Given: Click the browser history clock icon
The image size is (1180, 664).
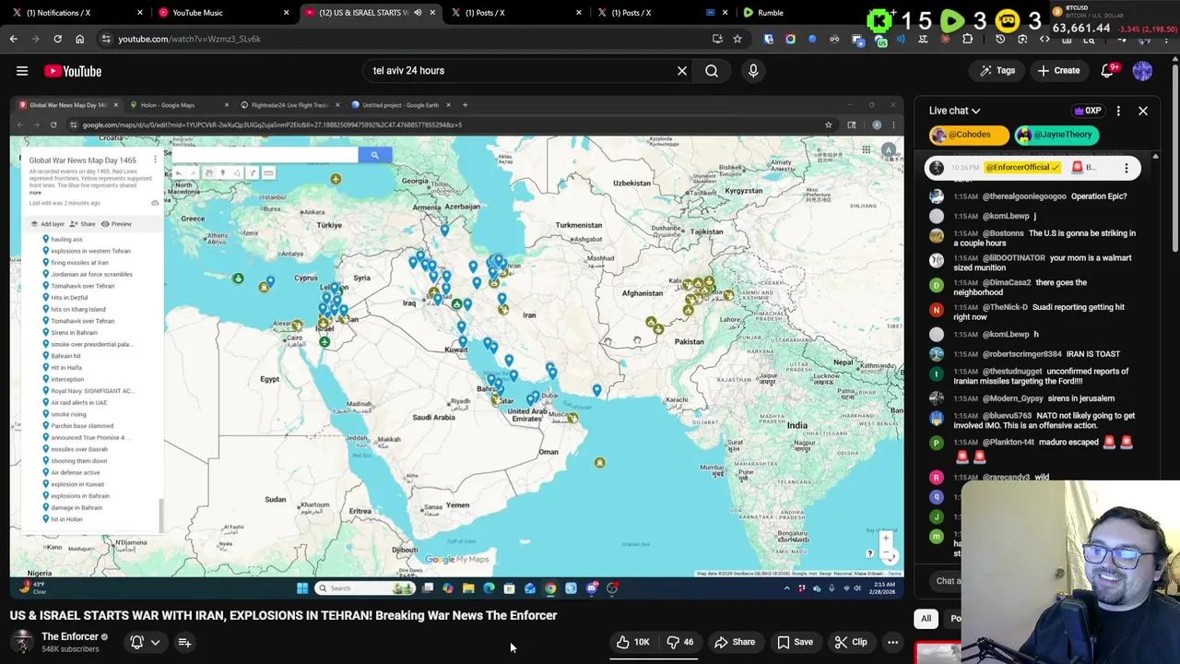Looking at the screenshot, I should point(1000,39).
